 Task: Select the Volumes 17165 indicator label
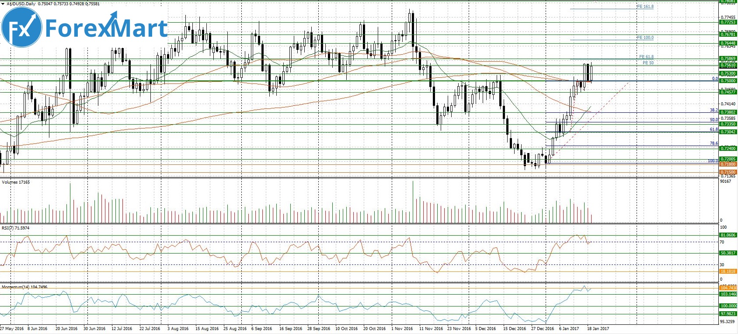pyautogui.click(x=16, y=182)
